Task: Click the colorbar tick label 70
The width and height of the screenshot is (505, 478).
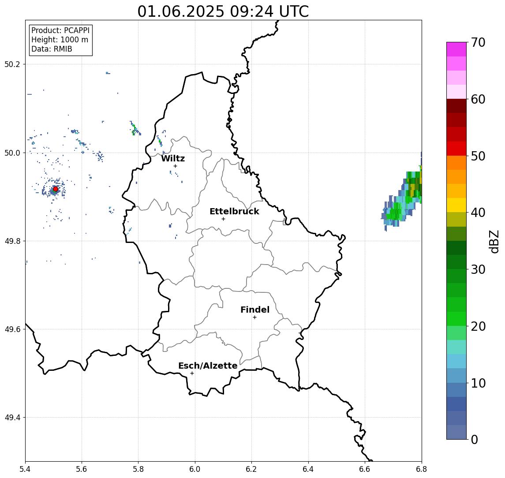Action: pyautogui.click(x=478, y=42)
